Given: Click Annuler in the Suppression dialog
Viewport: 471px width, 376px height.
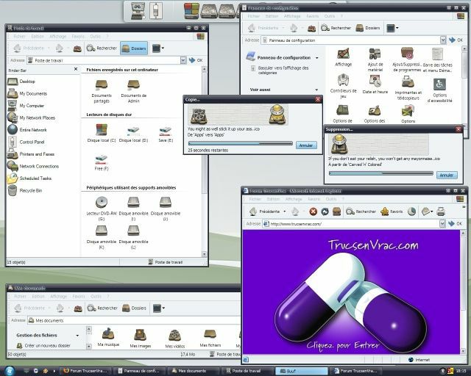Looking at the screenshot, I should (x=447, y=175).
